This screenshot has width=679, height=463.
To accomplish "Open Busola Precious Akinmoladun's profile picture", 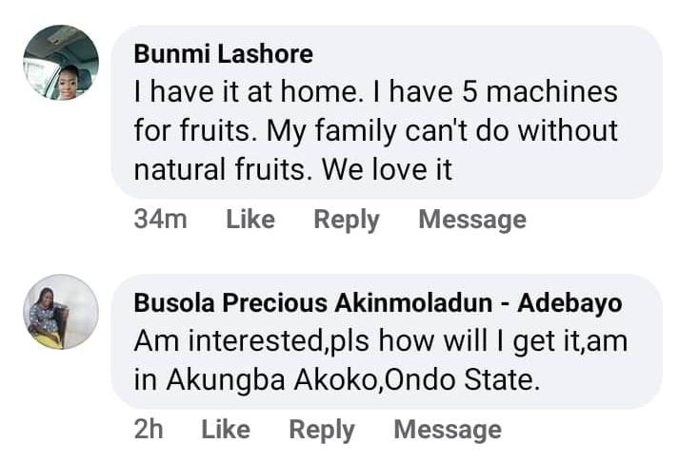I will [x=61, y=312].
